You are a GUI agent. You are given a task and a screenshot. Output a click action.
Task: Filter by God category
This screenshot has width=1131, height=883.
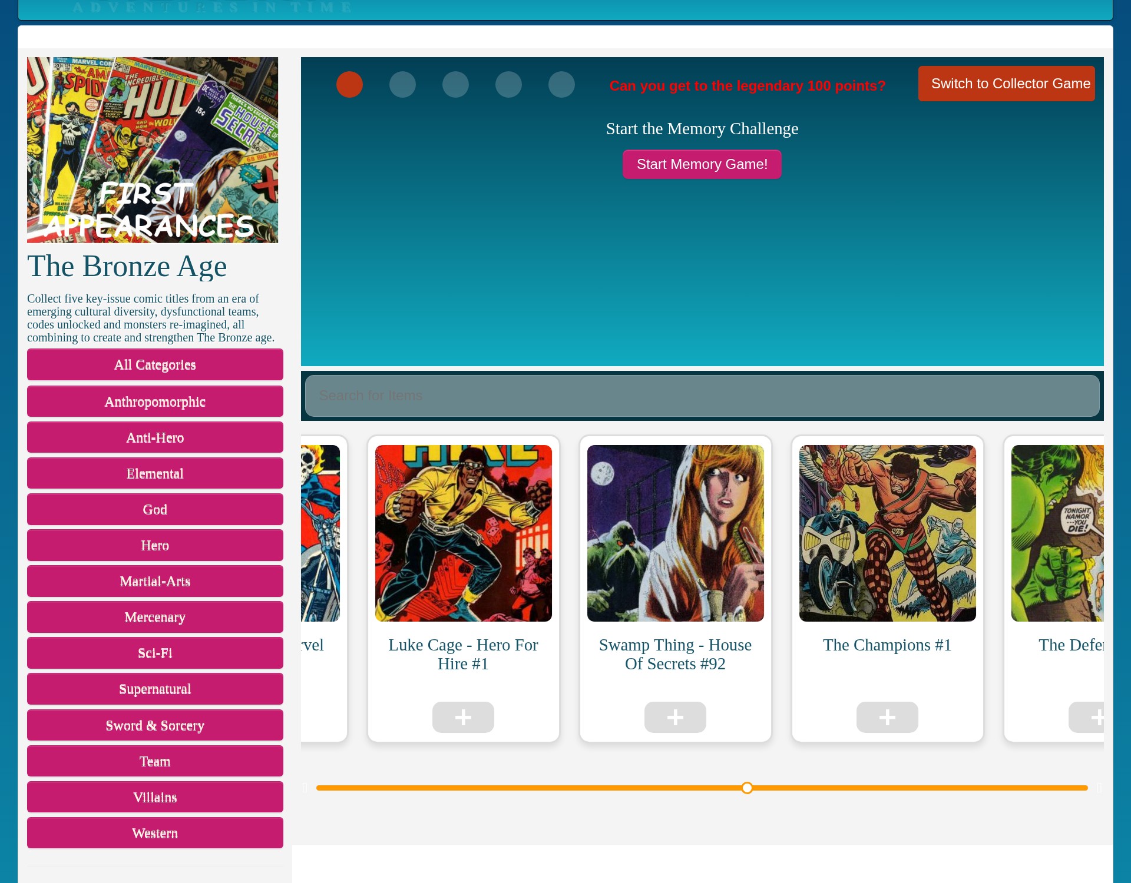pos(155,509)
